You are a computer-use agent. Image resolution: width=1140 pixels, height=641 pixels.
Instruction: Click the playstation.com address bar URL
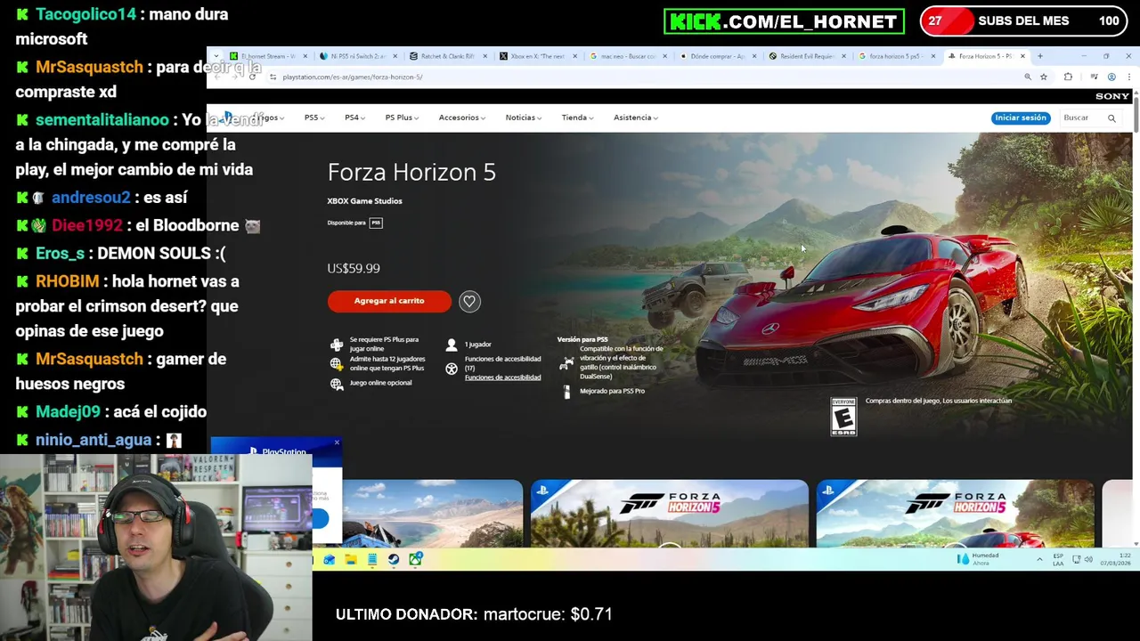353,77
